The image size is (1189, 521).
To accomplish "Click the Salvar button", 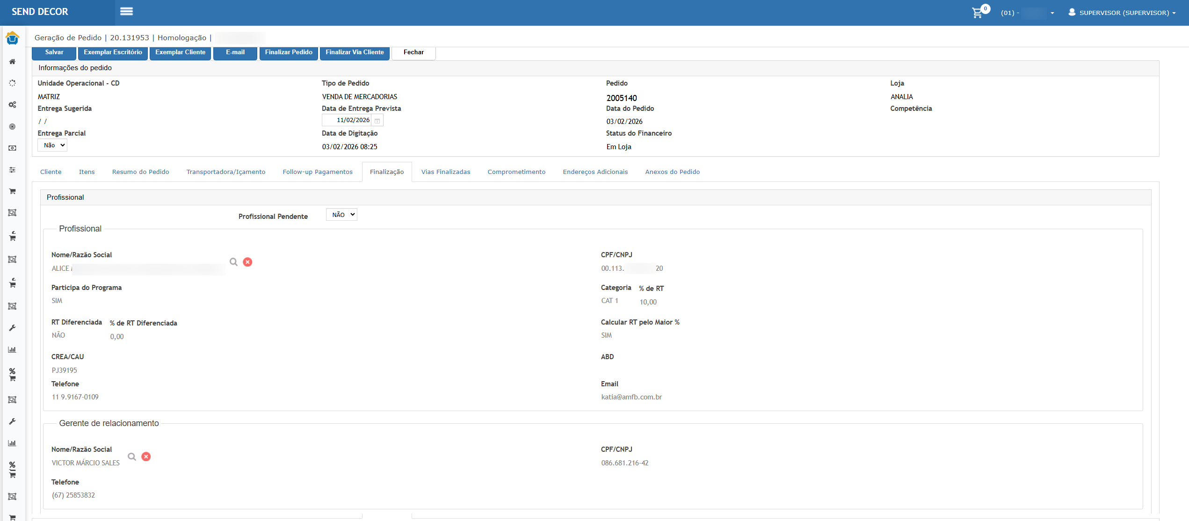I will click(54, 52).
